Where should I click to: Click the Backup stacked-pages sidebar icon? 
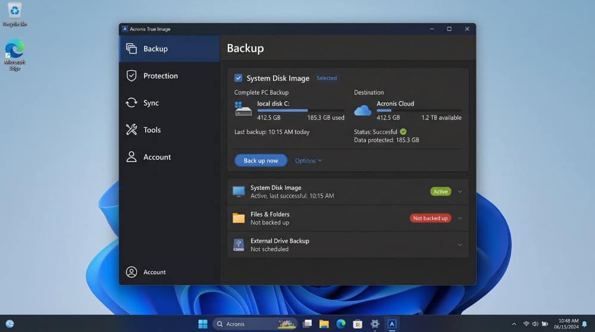[131, 49]
